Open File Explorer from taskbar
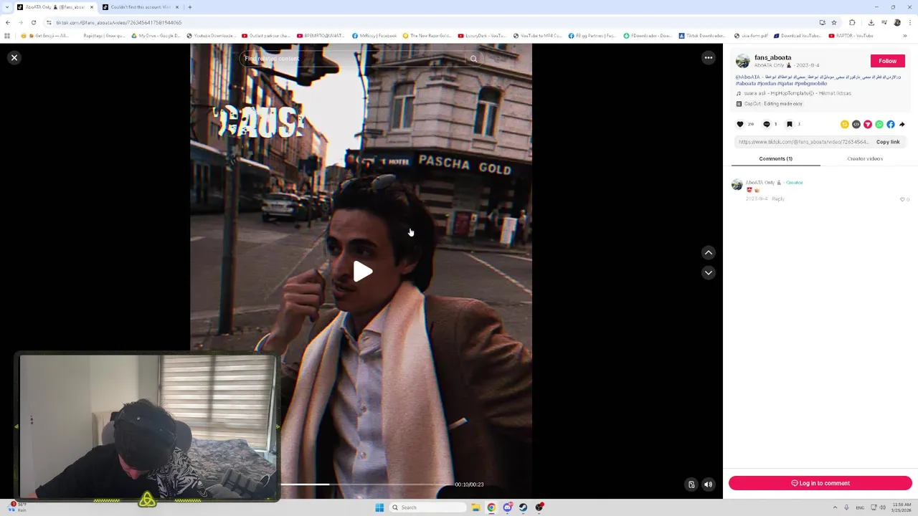Screen dimensions: 918x516 point(475,507)
